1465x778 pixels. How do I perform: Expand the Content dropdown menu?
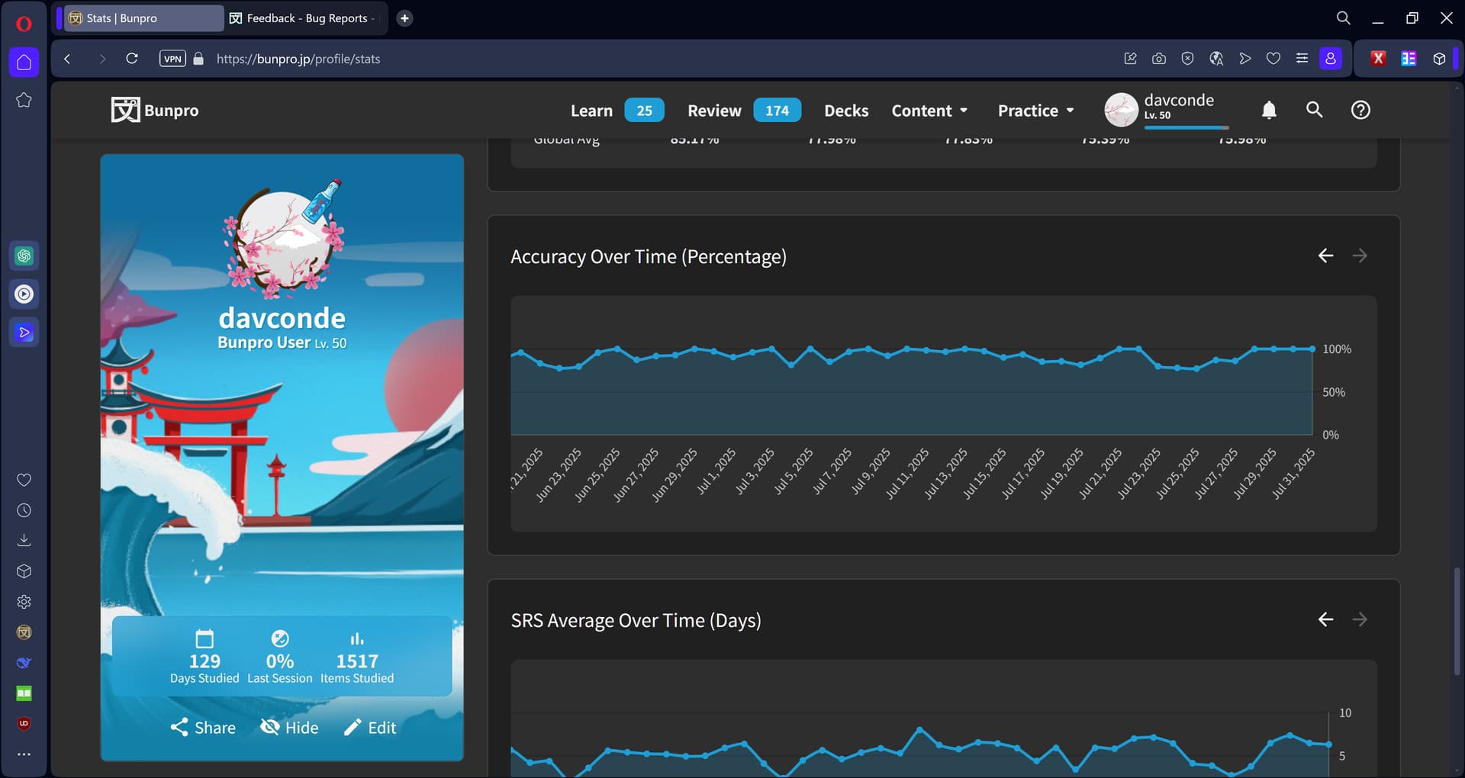(929, 111)
